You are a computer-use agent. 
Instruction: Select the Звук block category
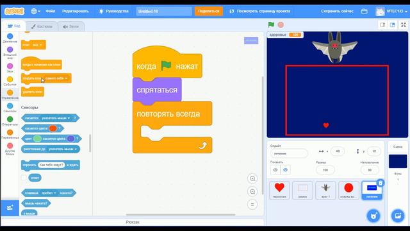(10, 67)
